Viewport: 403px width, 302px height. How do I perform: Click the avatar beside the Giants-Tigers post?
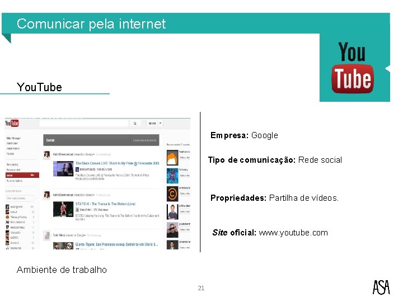coord(47,235)
